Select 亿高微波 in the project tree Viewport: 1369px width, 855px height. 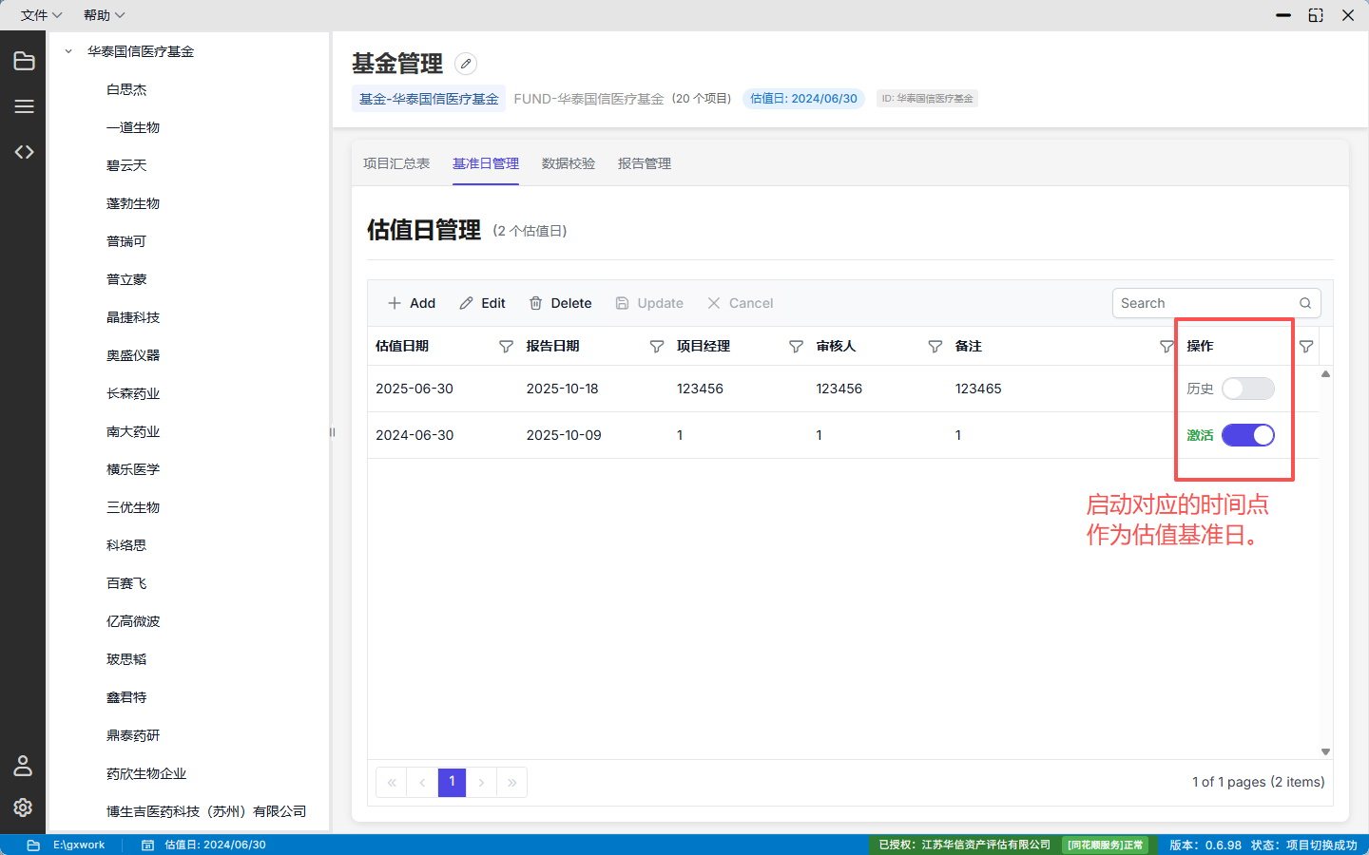pos(133,621)
